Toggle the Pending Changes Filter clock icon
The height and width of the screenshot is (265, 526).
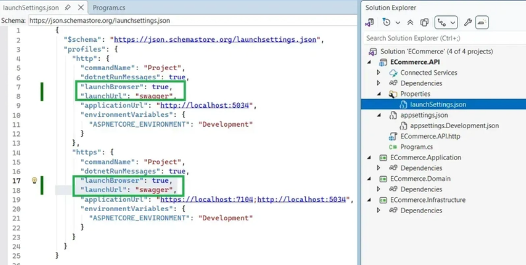click(387, 23)
